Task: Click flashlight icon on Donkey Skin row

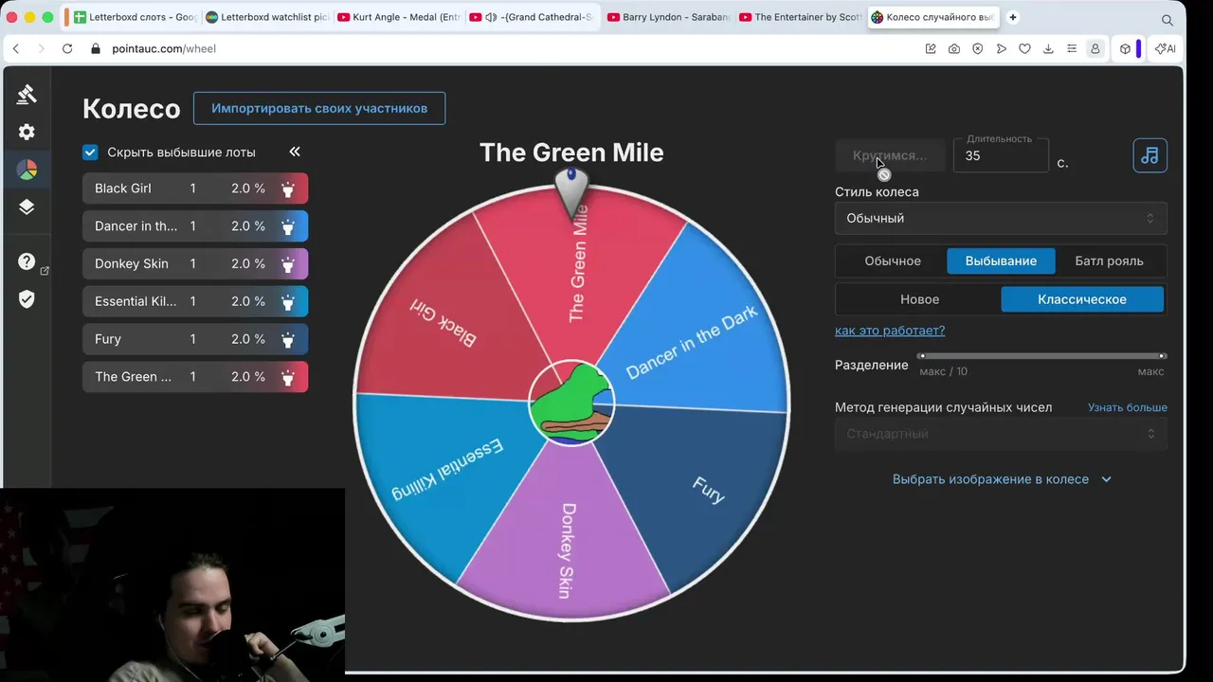Action: [288, 263]
